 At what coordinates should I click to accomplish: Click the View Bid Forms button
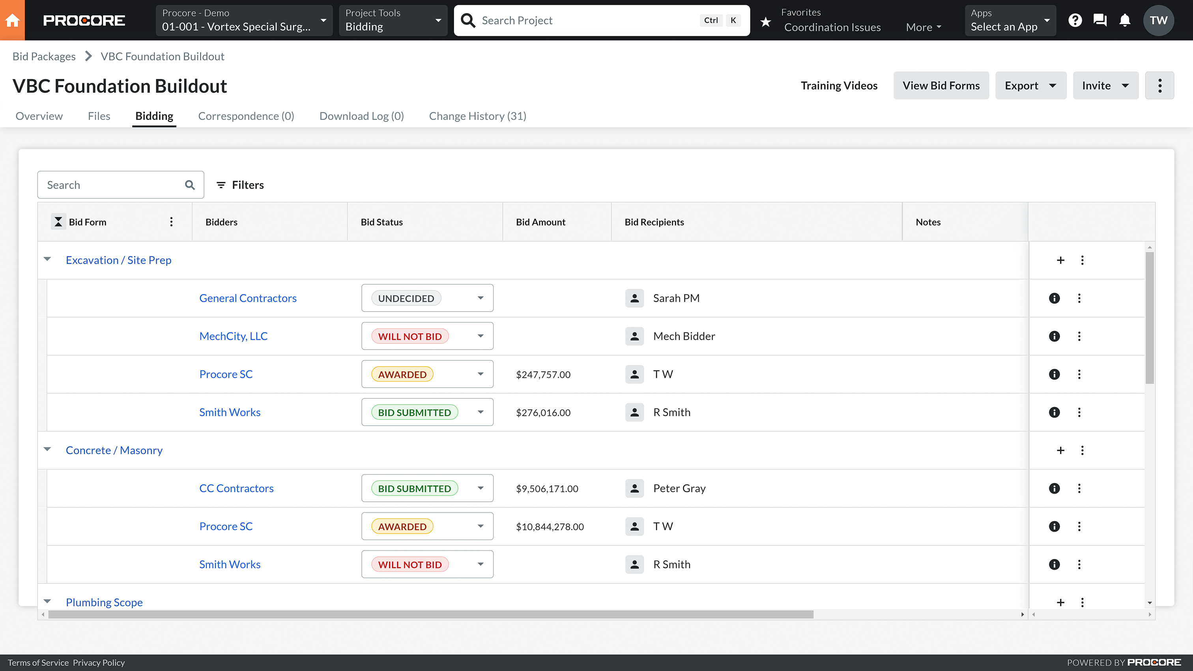(x=941, y=85)
